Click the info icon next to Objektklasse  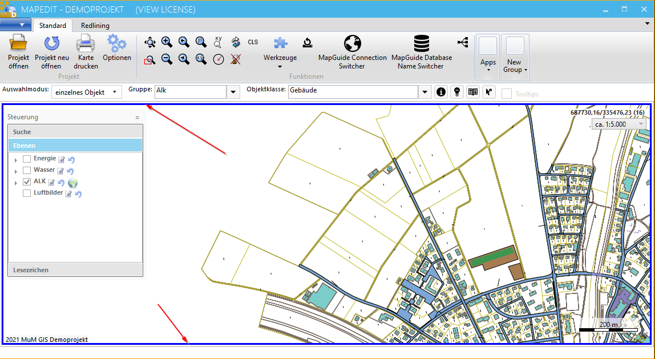point(440,92)
